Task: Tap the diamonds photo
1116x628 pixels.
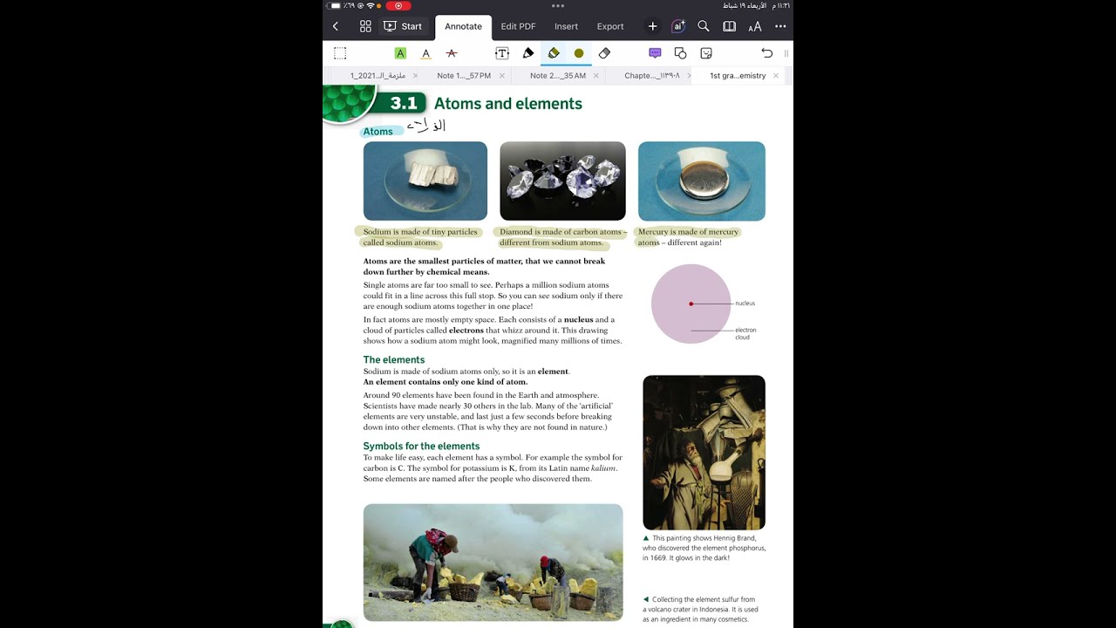Action: 562,181
